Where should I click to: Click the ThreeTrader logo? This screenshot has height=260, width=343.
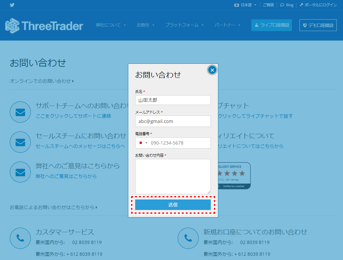tap(44, 26)
